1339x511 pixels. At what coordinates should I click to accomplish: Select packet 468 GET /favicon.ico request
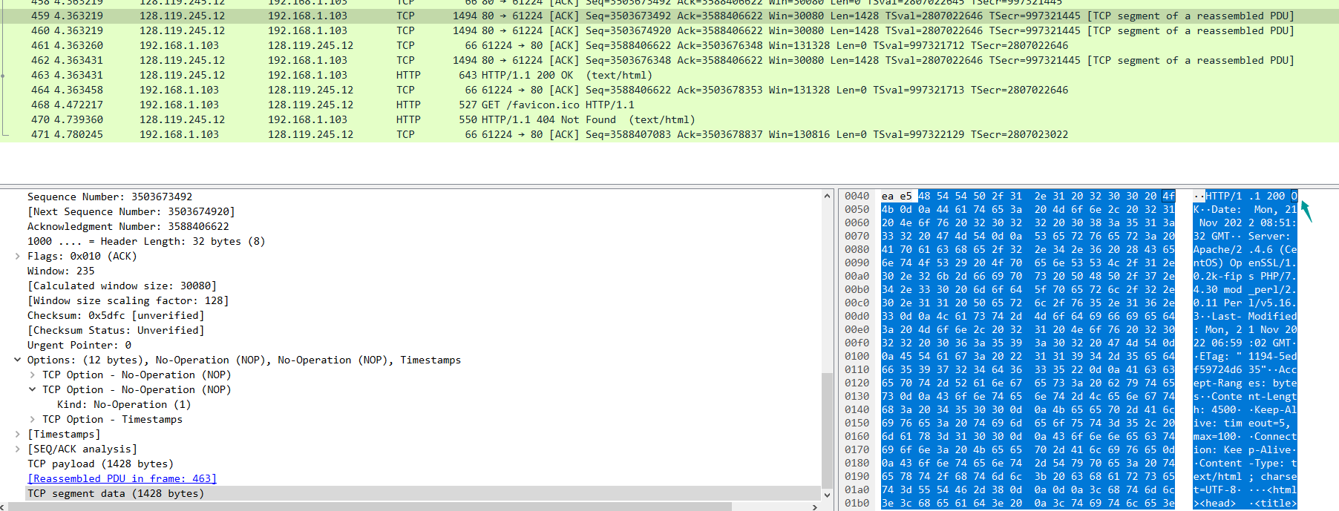520,105
